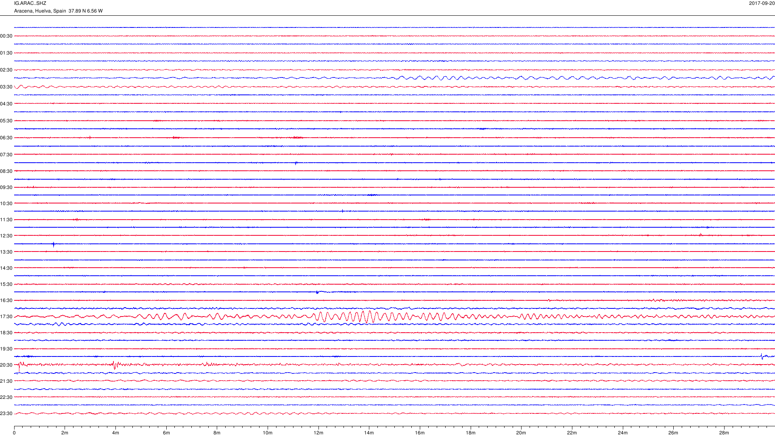Select the 05:30 time label
775x436 pixels.
pyautogui.click(x=6, y=121)
